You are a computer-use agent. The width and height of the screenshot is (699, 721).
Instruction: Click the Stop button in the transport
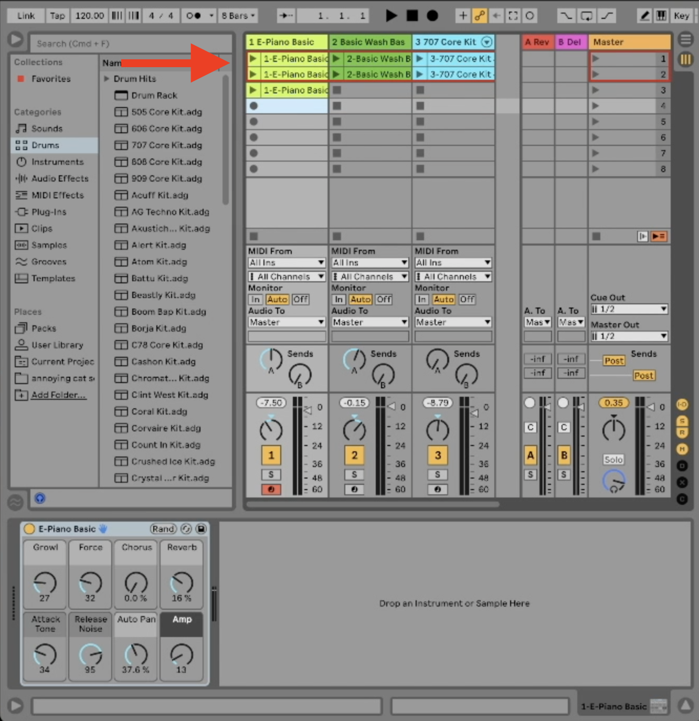pos(412,15)
